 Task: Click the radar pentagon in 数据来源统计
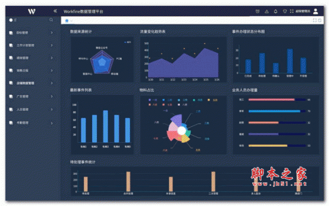click(x=102, y=62)
